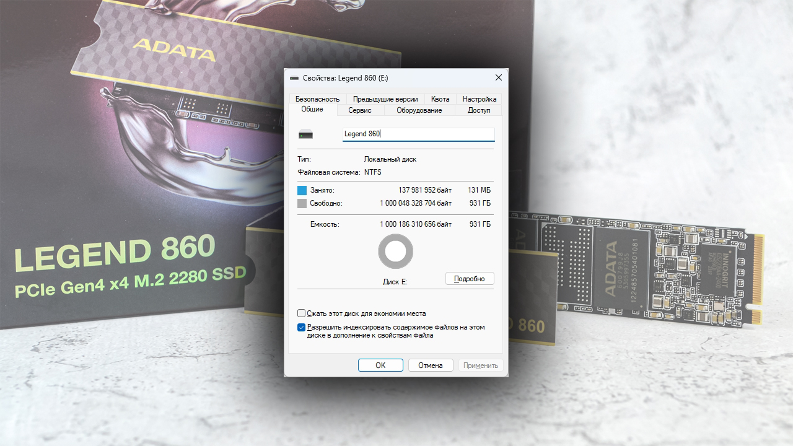
Task: Click 931 ГБ in the Емкость row
Action: [x=480, y=224]
